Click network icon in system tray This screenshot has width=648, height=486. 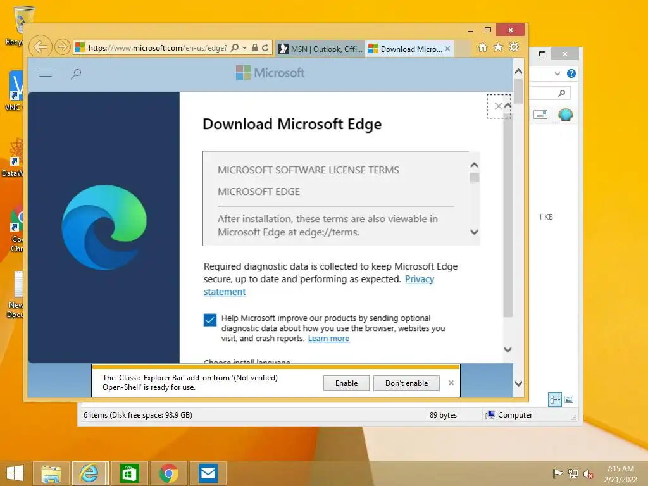pos(573,473)
